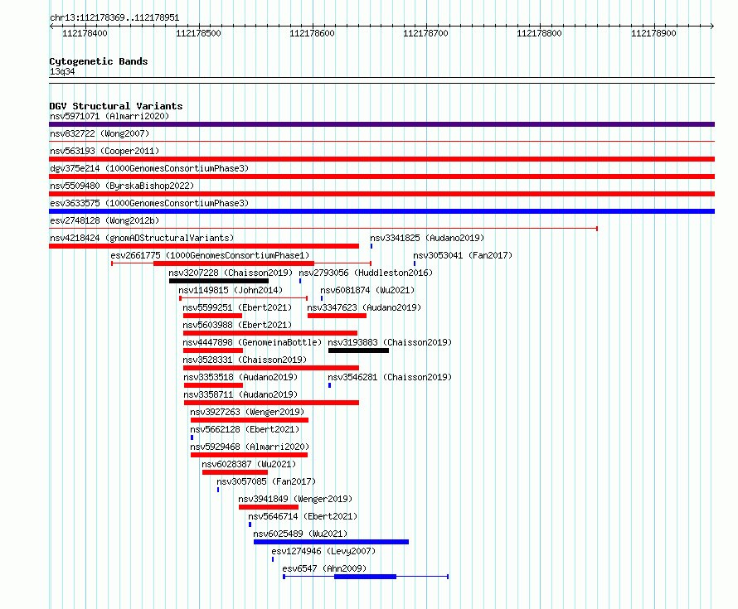Image resolution: width=738 pixels, height=609 pixels.
Task: Click the nsv5646714 (Ebert2021) label
Action: 303,516
